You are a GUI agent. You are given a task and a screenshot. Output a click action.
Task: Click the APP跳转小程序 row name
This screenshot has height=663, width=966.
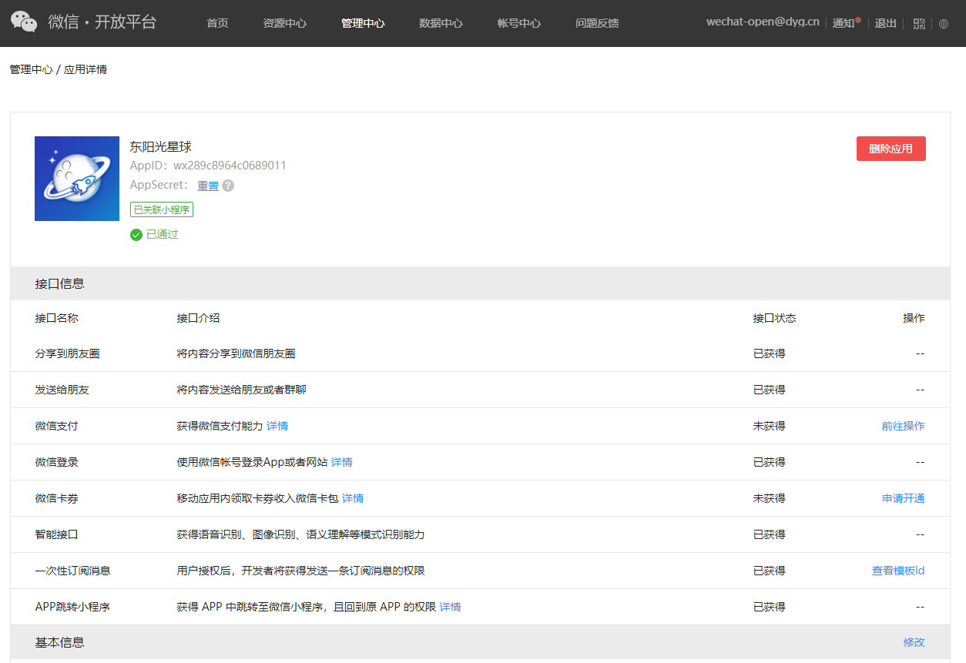pos(73,607)
